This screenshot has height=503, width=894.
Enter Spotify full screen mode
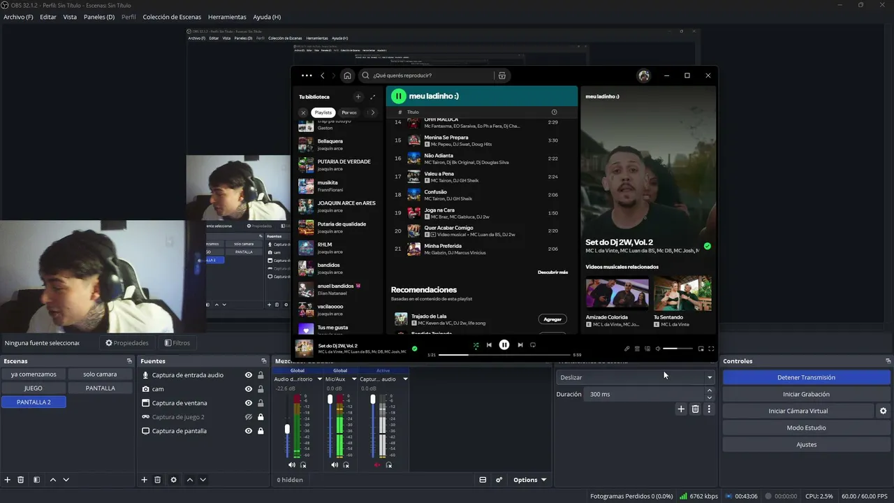(x=711, y=349)
